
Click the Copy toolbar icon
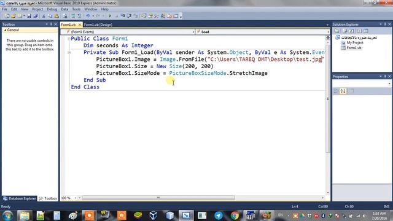pyautogui.click(x=50, y=16)
